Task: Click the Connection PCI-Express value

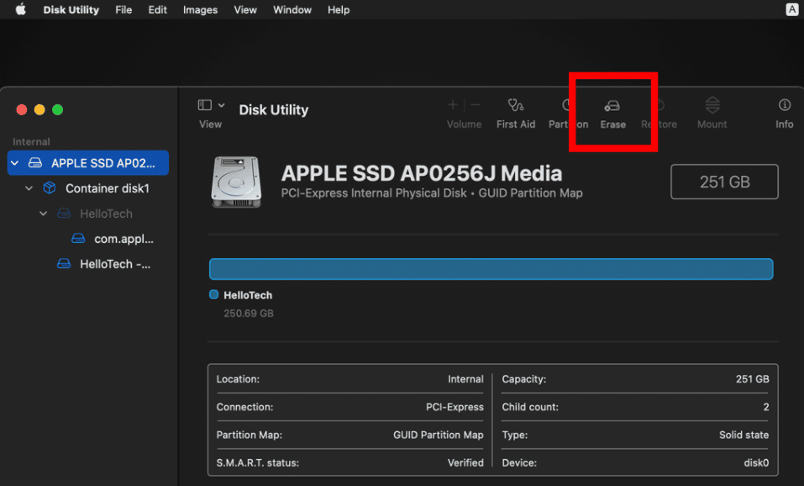Action: pyautogui.click(x=455, y=407)
